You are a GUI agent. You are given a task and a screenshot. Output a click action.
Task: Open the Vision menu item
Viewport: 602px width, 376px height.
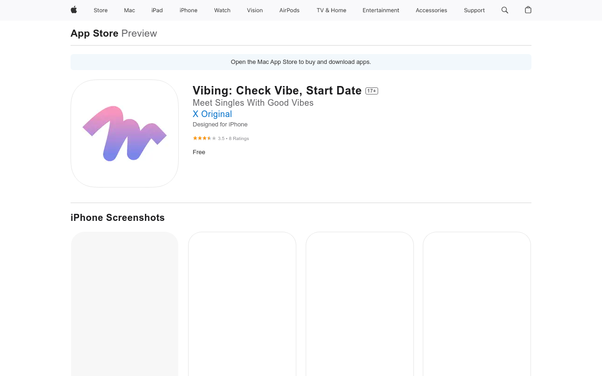tap(255, 10)
